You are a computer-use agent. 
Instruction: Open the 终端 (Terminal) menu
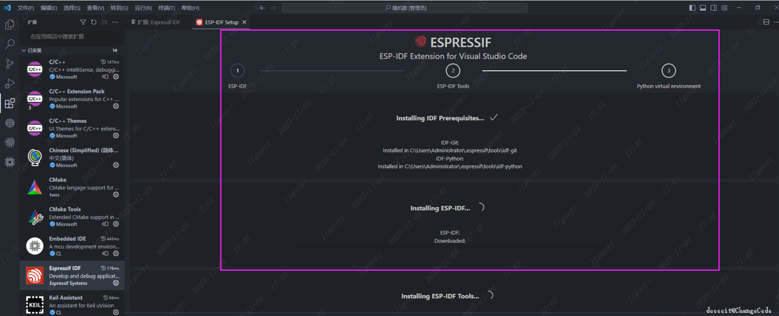click(x=166, y=8)
